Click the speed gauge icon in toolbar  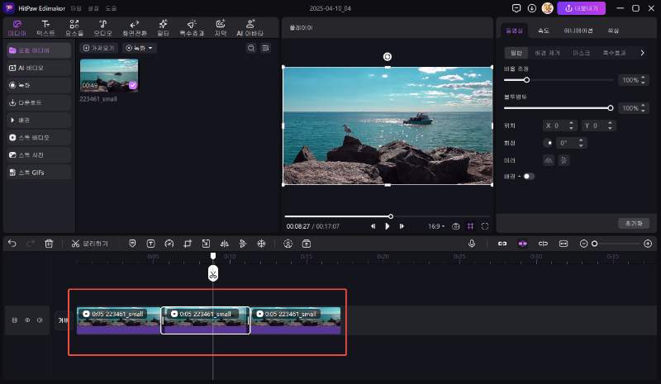pos(169,244)
